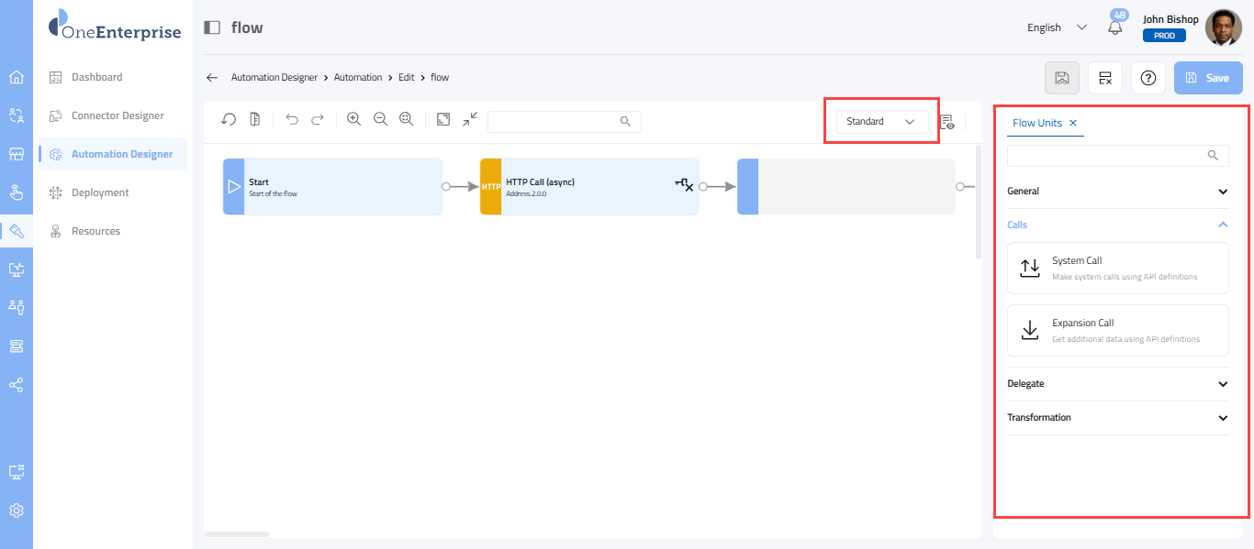Open notifications bell with 48 badge
Viewport: 1254px width, 549px height.
coord(1115,27)
